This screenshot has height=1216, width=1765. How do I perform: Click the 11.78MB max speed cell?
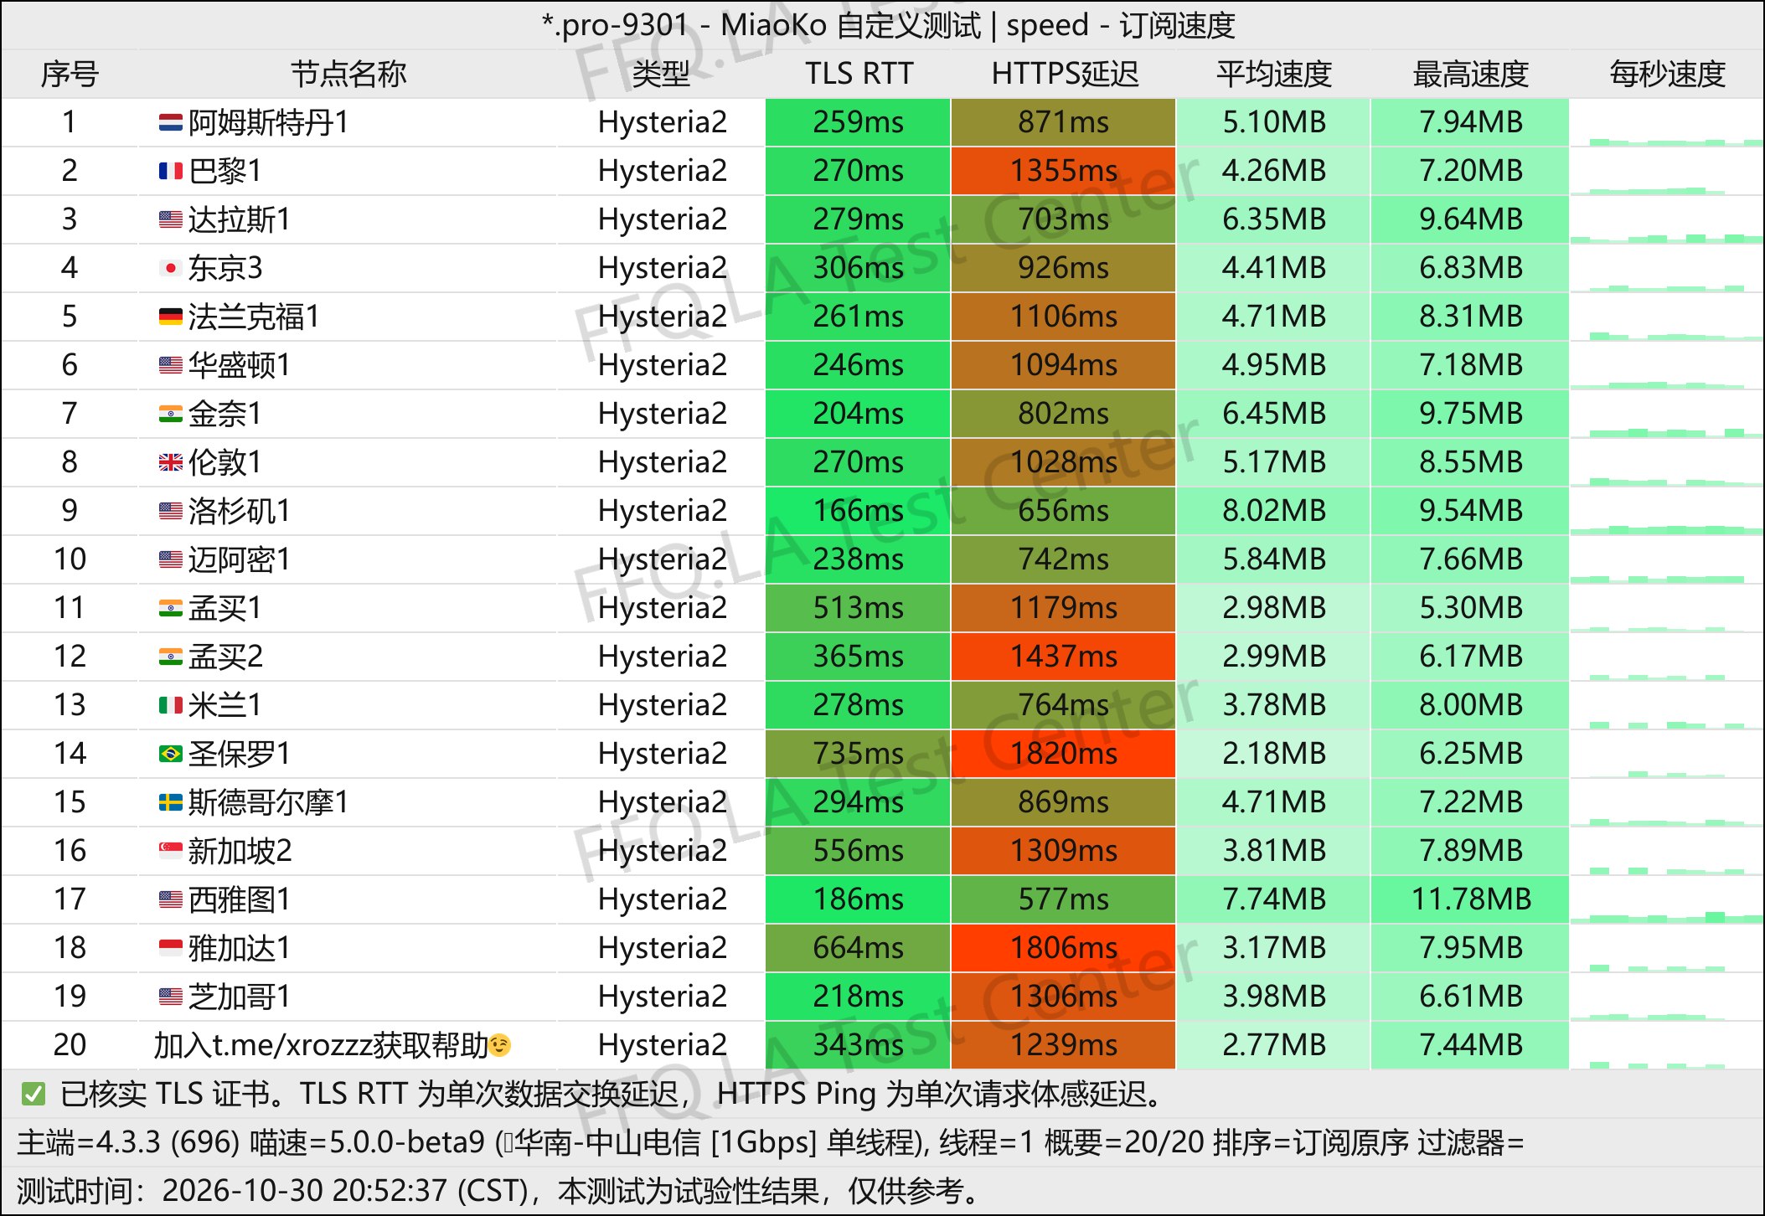[1471, 899]
